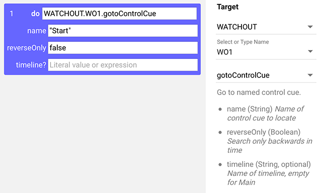
Task: Click the timeline (String, optional) help bullet
Action: pyautogui.click(x=266, y=173)
